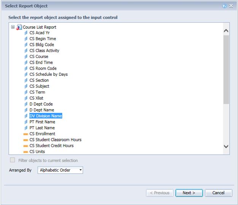This screenshot has height=205, width=238.
Task: Click the dimension icon beside DV Division Name
Action: pyautogui.click(x=26, y=116)
